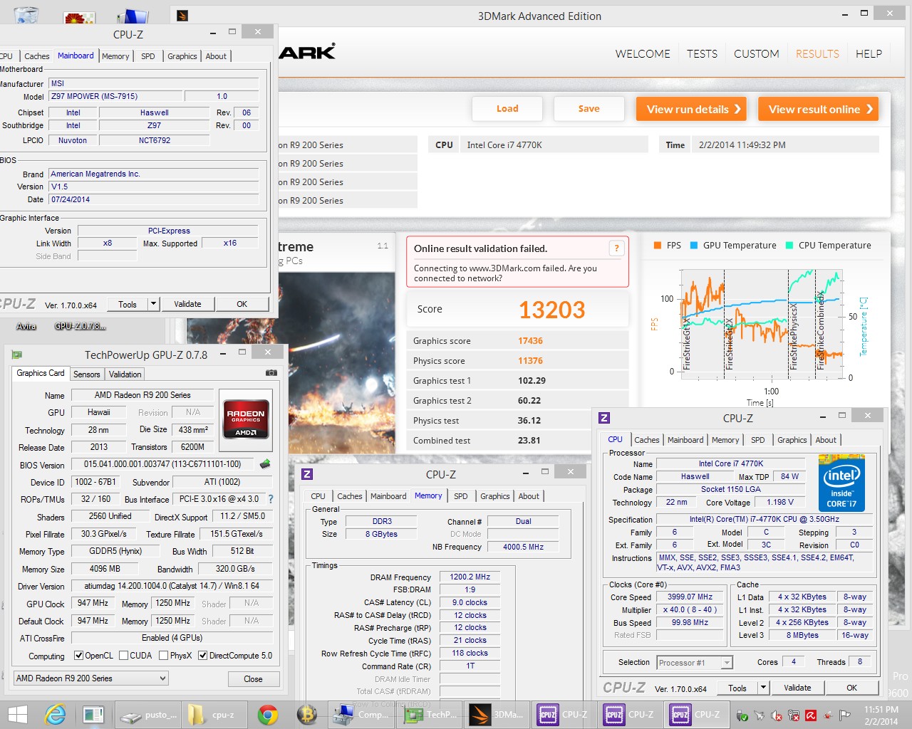The image size is (912, 729).
Task: Click the Radeon Graphics logo in GPU-Z
Action: click(x=246, y=421)
